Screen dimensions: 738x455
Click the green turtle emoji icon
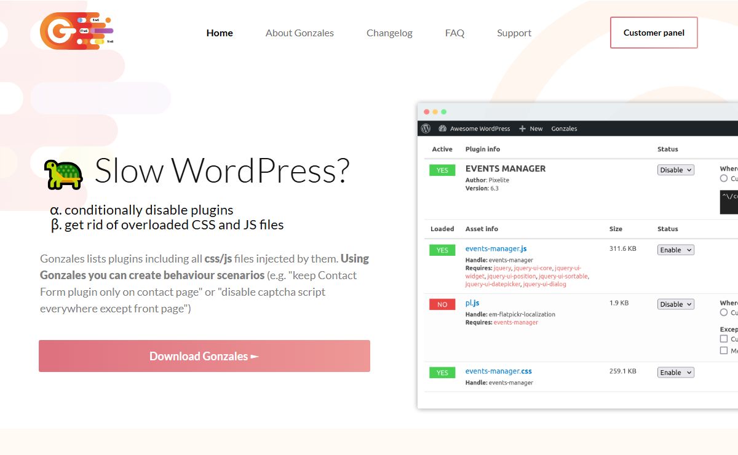click(63, 174)
